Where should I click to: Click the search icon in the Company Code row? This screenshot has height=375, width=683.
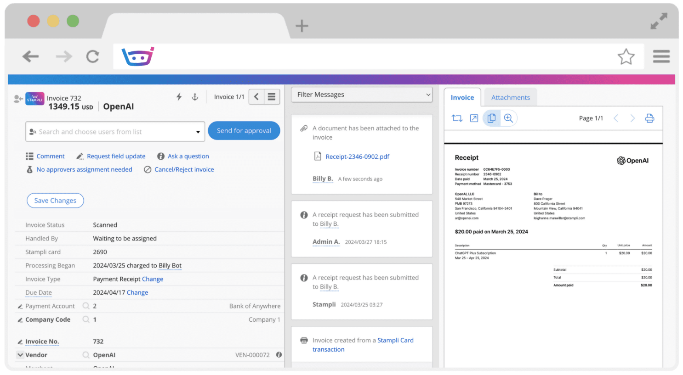(86, 319)
